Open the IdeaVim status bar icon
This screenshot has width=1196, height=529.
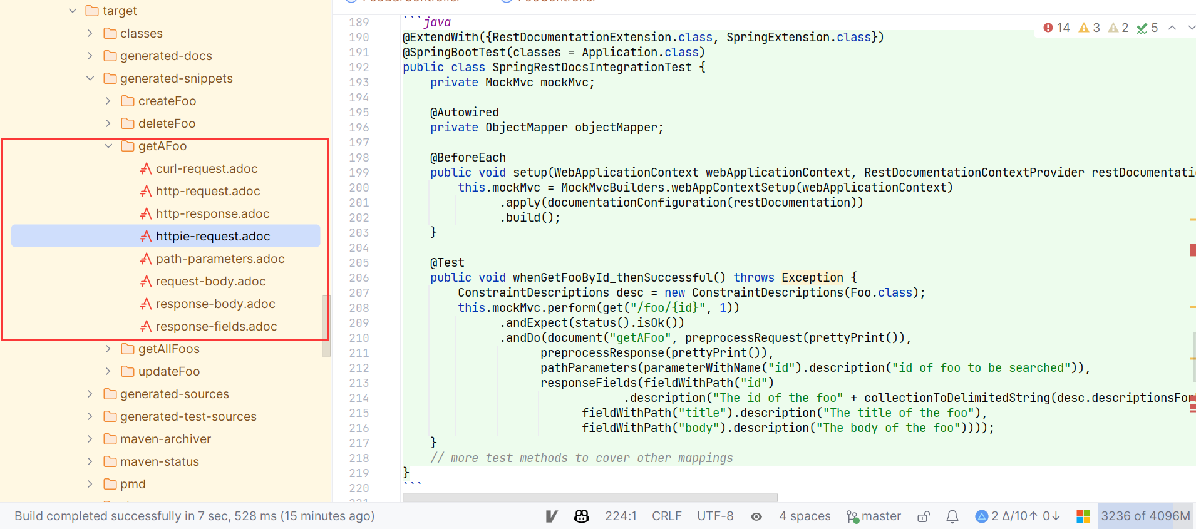pyautogui.click(x=551, y=516)
